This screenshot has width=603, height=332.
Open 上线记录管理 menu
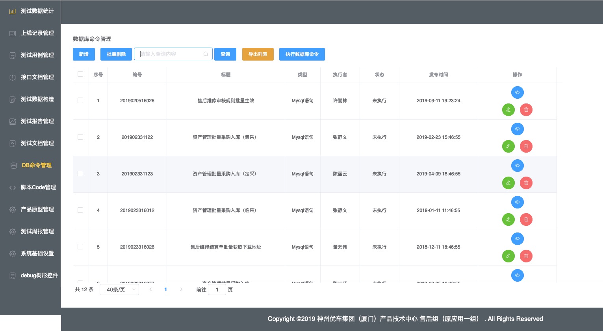click(x=31, y=33)
